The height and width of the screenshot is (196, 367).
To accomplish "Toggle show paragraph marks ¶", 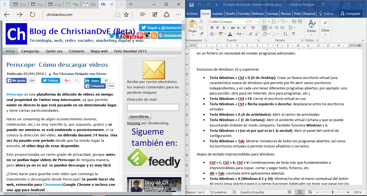I will click(x=294, y=34).
